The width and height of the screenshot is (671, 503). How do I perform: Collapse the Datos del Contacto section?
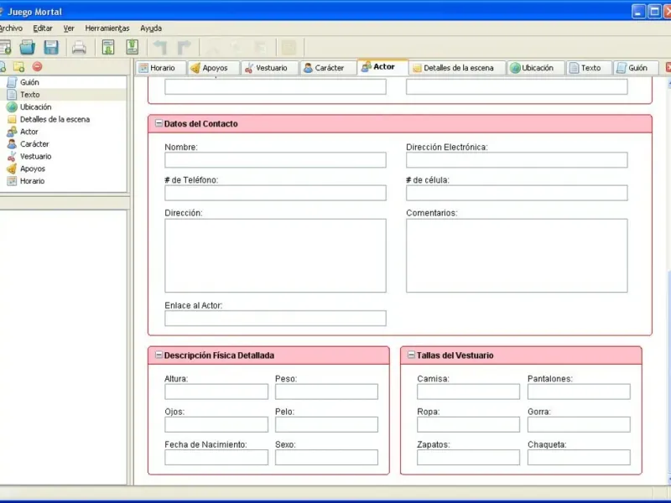click(x=159, y=123)
